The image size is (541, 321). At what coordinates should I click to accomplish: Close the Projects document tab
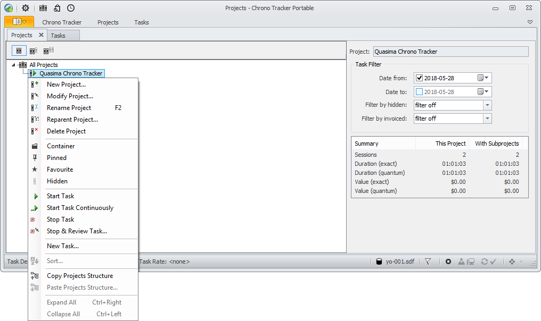(41, 35)
